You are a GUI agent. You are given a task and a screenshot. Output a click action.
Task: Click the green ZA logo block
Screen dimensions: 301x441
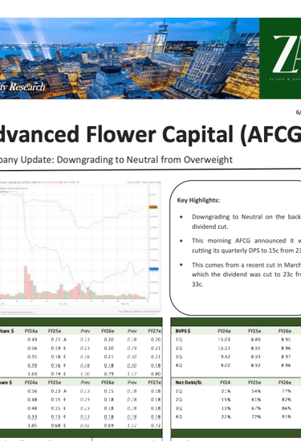(x=280, y=58)
